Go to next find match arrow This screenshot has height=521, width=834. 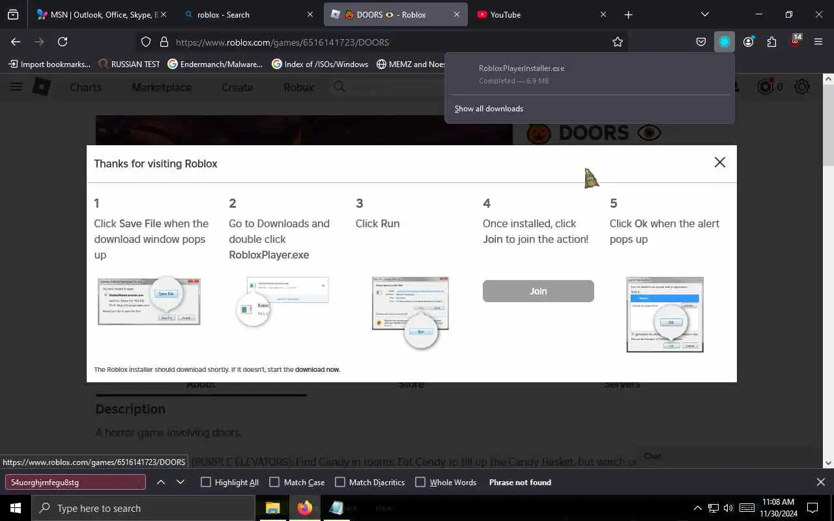180,482
